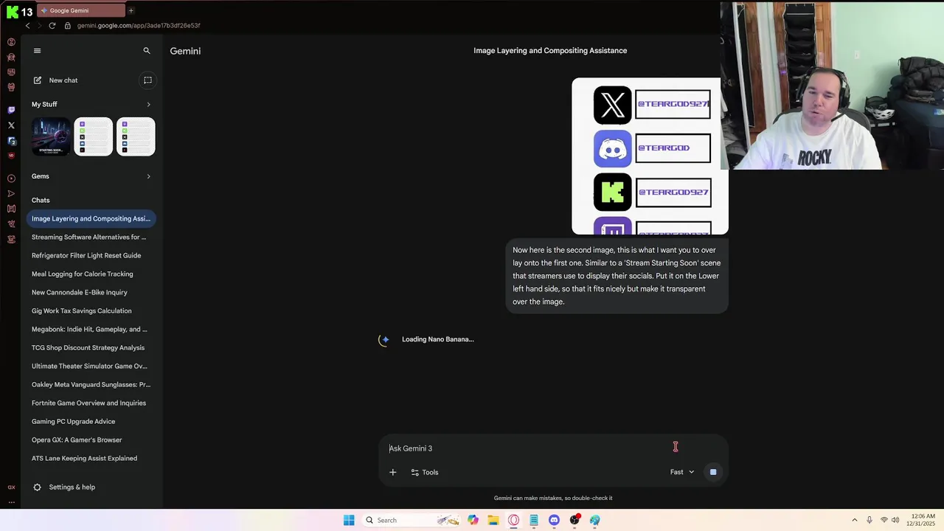Expand the Gems section arrow
The width and height of the screenshot is (944, 531).
click(x=148, y=176)
